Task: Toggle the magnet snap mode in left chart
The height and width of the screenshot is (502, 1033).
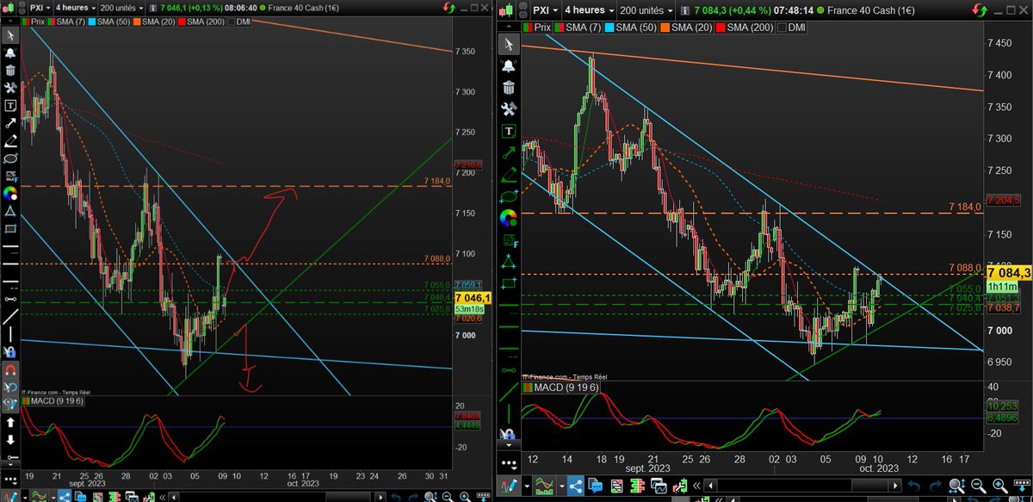Action: (10, 369)
